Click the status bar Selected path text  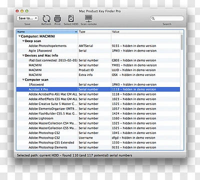(x=74, y=155)
